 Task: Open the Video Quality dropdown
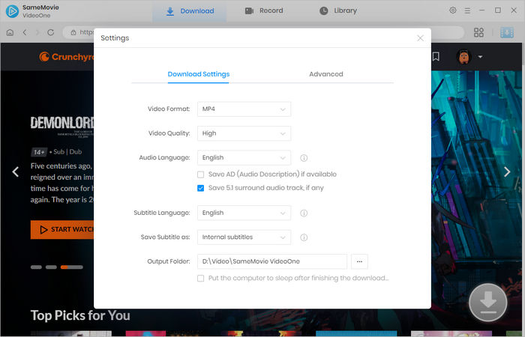point(244,133)
